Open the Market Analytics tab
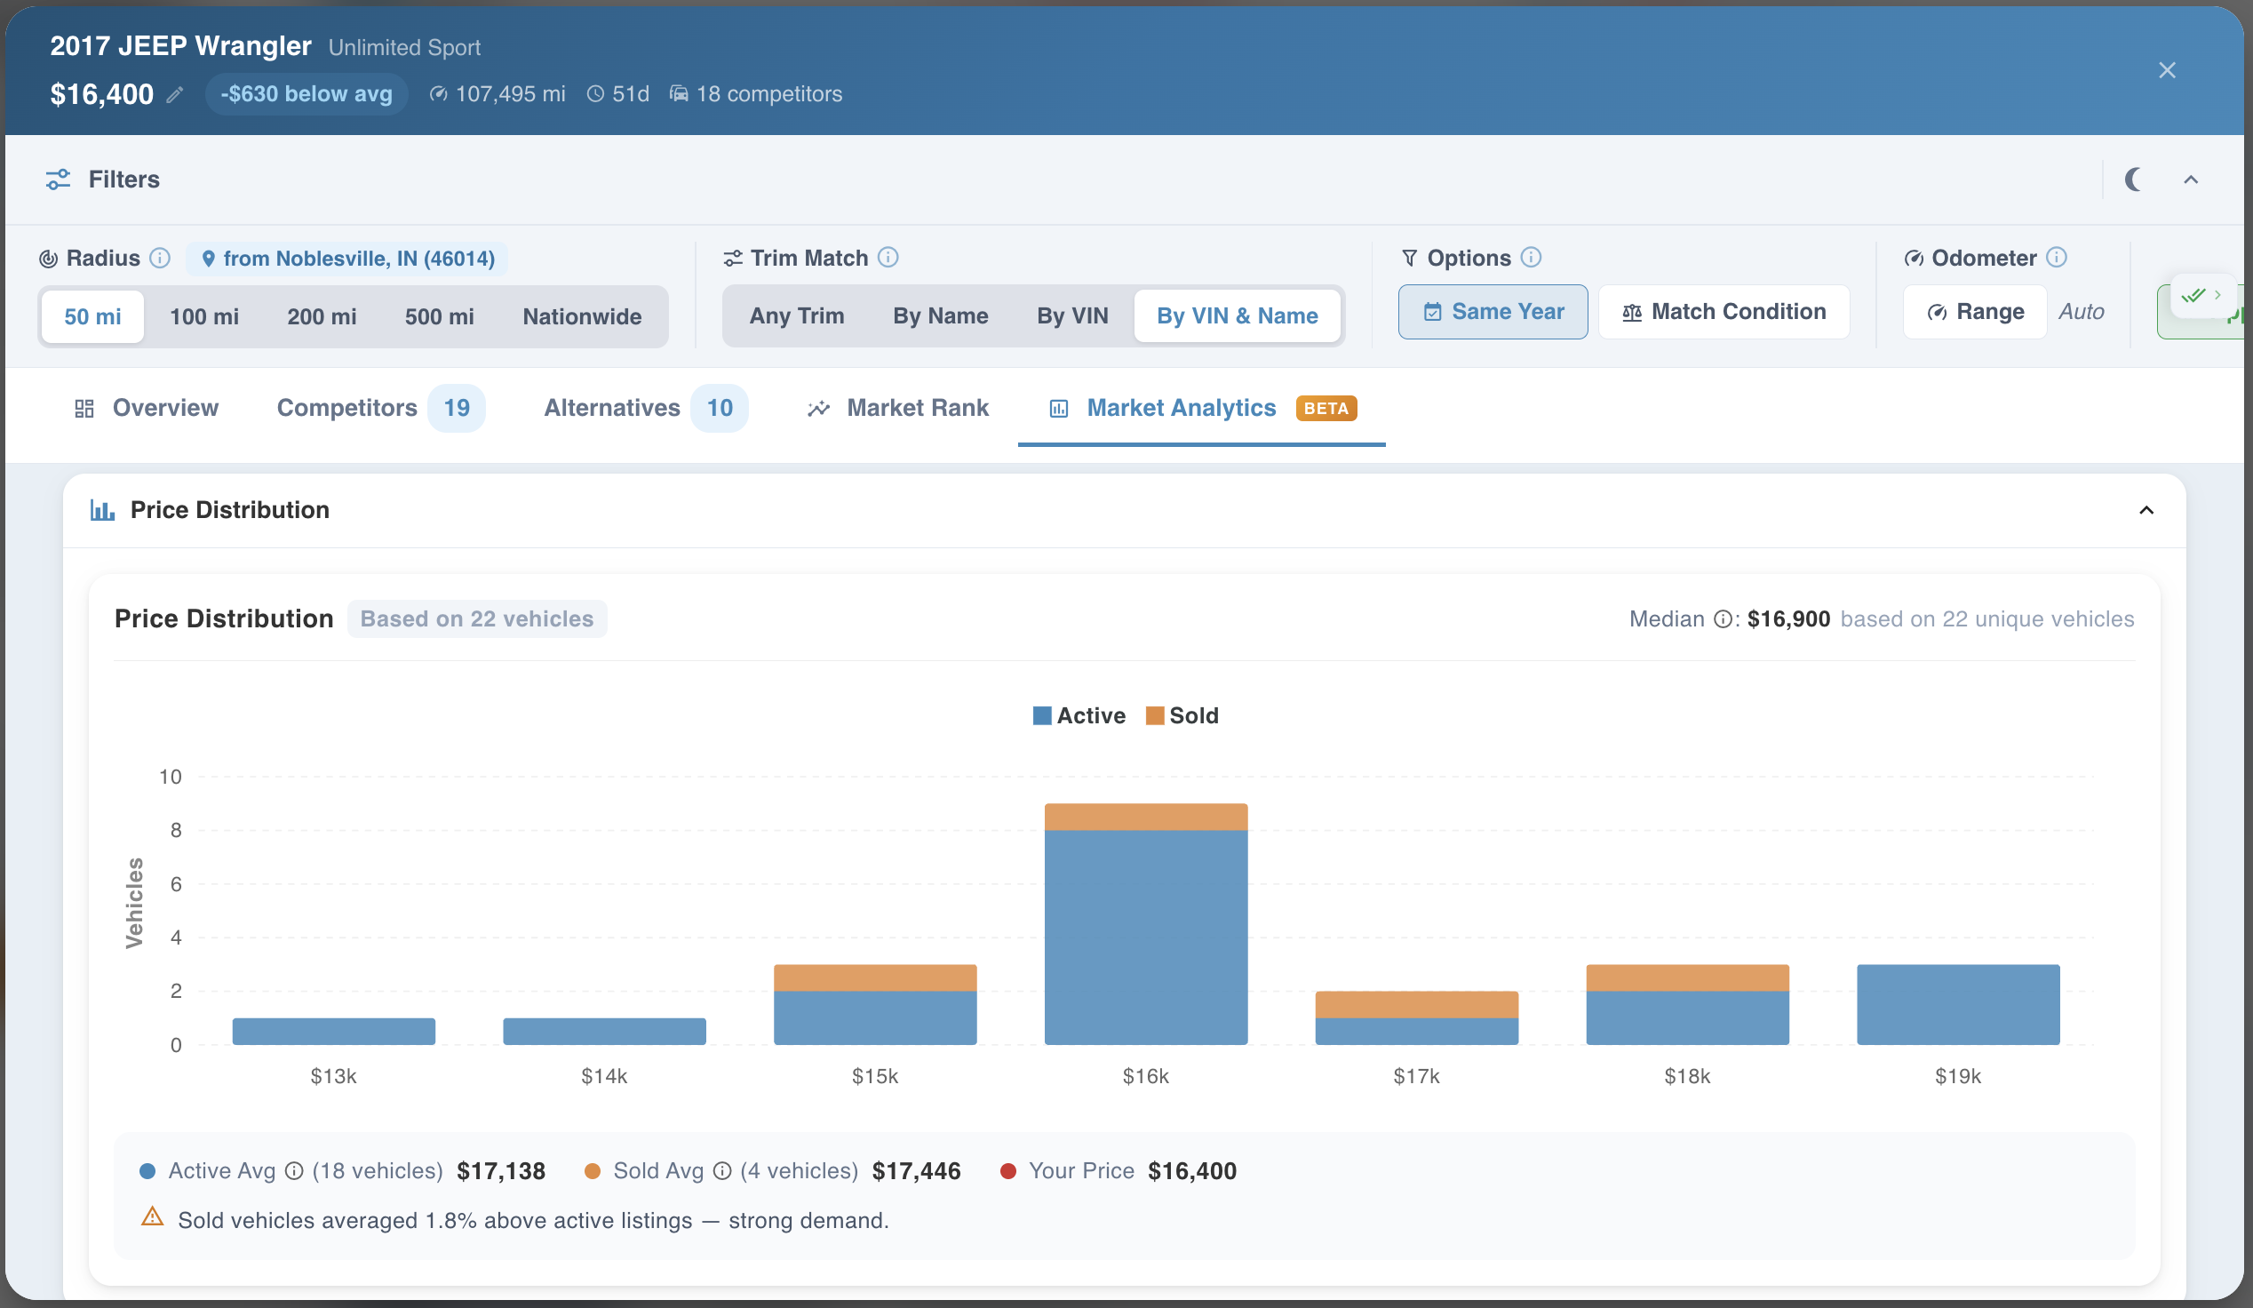The width and height of the screenshot is (2253, 1308). pos(1202,409)
